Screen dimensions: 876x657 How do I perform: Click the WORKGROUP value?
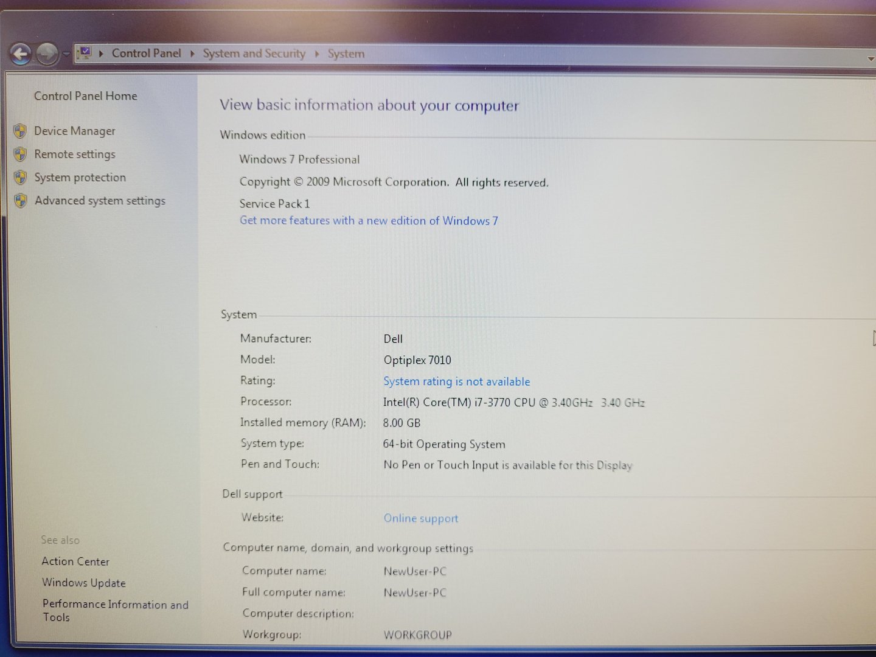point(418,635)
